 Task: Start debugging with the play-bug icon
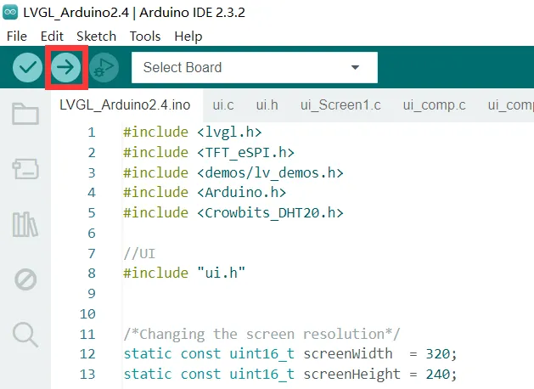[x=104, y=67]
